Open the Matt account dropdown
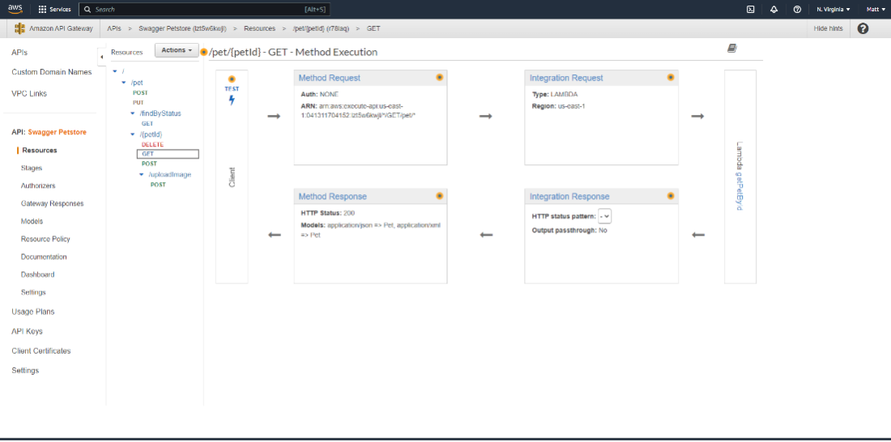891x442 pixels. point(875,10)
